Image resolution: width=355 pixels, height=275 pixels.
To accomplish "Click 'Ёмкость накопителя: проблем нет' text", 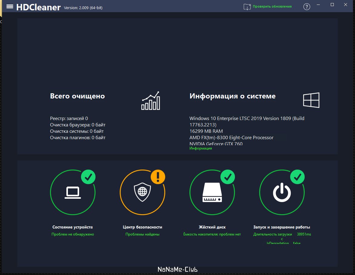I will 212,234.
